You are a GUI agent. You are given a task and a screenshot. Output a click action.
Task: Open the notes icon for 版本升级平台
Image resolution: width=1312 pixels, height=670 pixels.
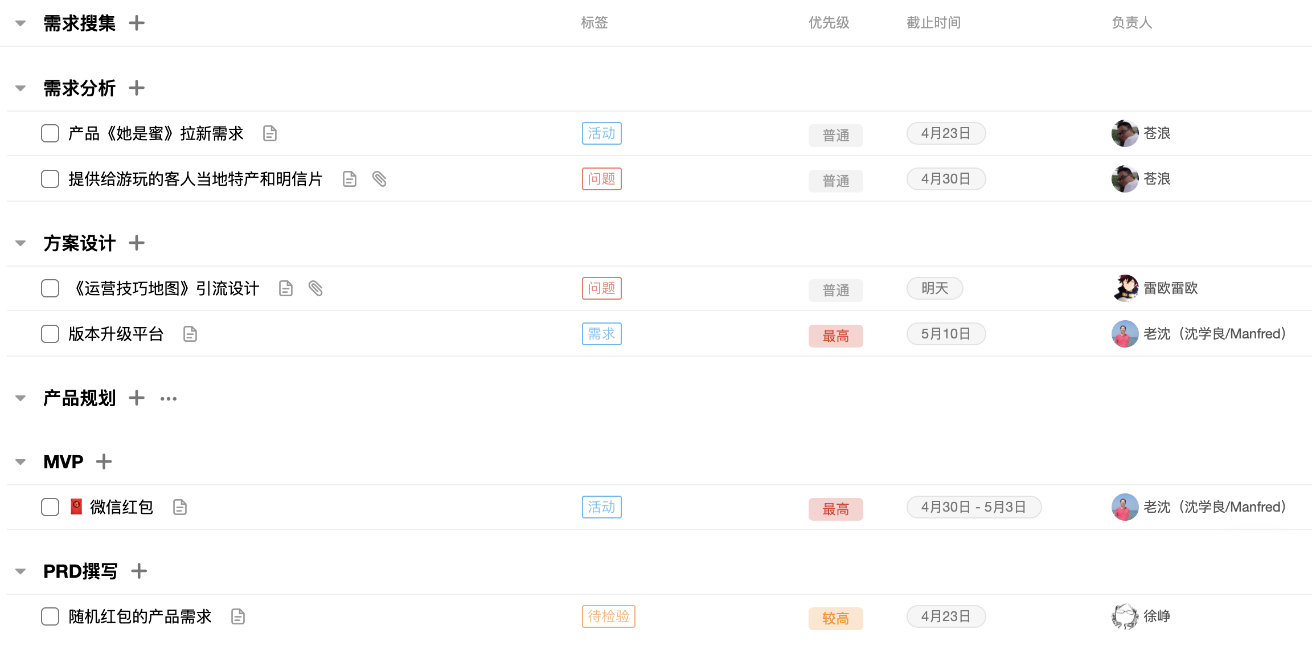(190, 334)
